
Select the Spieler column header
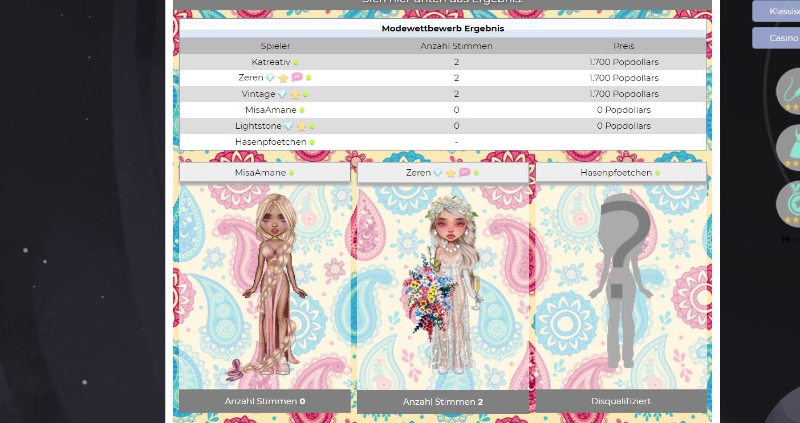click(275, 46)
